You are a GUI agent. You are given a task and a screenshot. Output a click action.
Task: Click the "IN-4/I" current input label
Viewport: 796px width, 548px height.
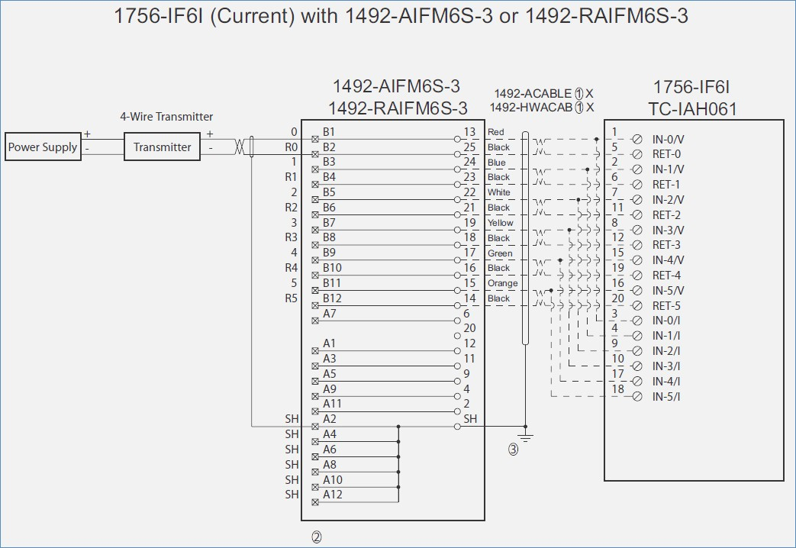666,382
